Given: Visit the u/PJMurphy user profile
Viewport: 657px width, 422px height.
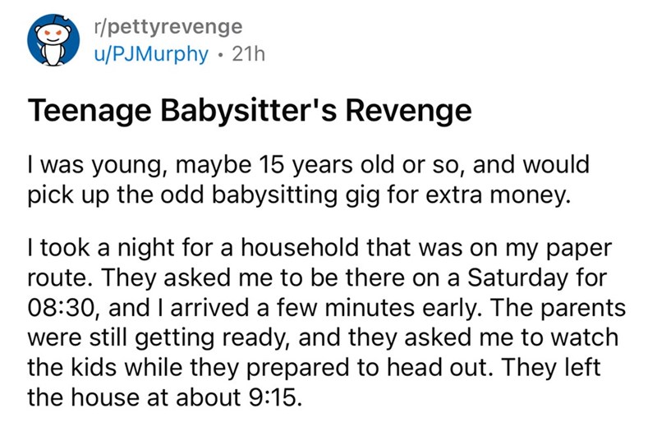Looking at the screenshot, I should pyautogui.click(x=136, y=54).
